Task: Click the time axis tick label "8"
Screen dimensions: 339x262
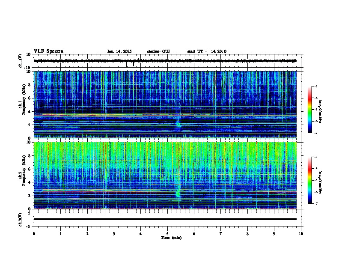Action: [x=247, y=234]
